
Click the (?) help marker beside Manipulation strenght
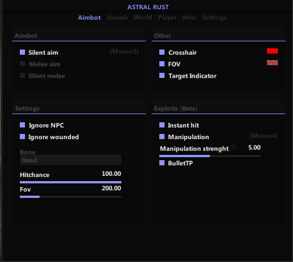point(233,148)
